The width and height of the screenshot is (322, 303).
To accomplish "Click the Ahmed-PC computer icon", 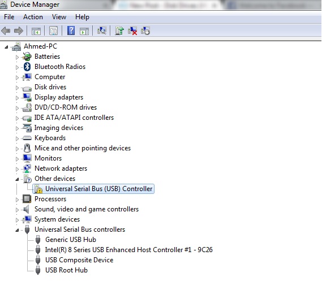I will [x=16, y=46].
